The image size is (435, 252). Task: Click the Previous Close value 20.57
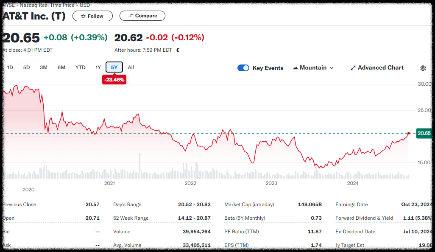click(92, 204)
